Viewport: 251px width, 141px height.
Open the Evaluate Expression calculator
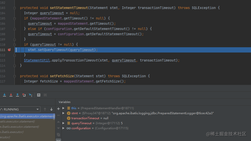click(39, 95)
